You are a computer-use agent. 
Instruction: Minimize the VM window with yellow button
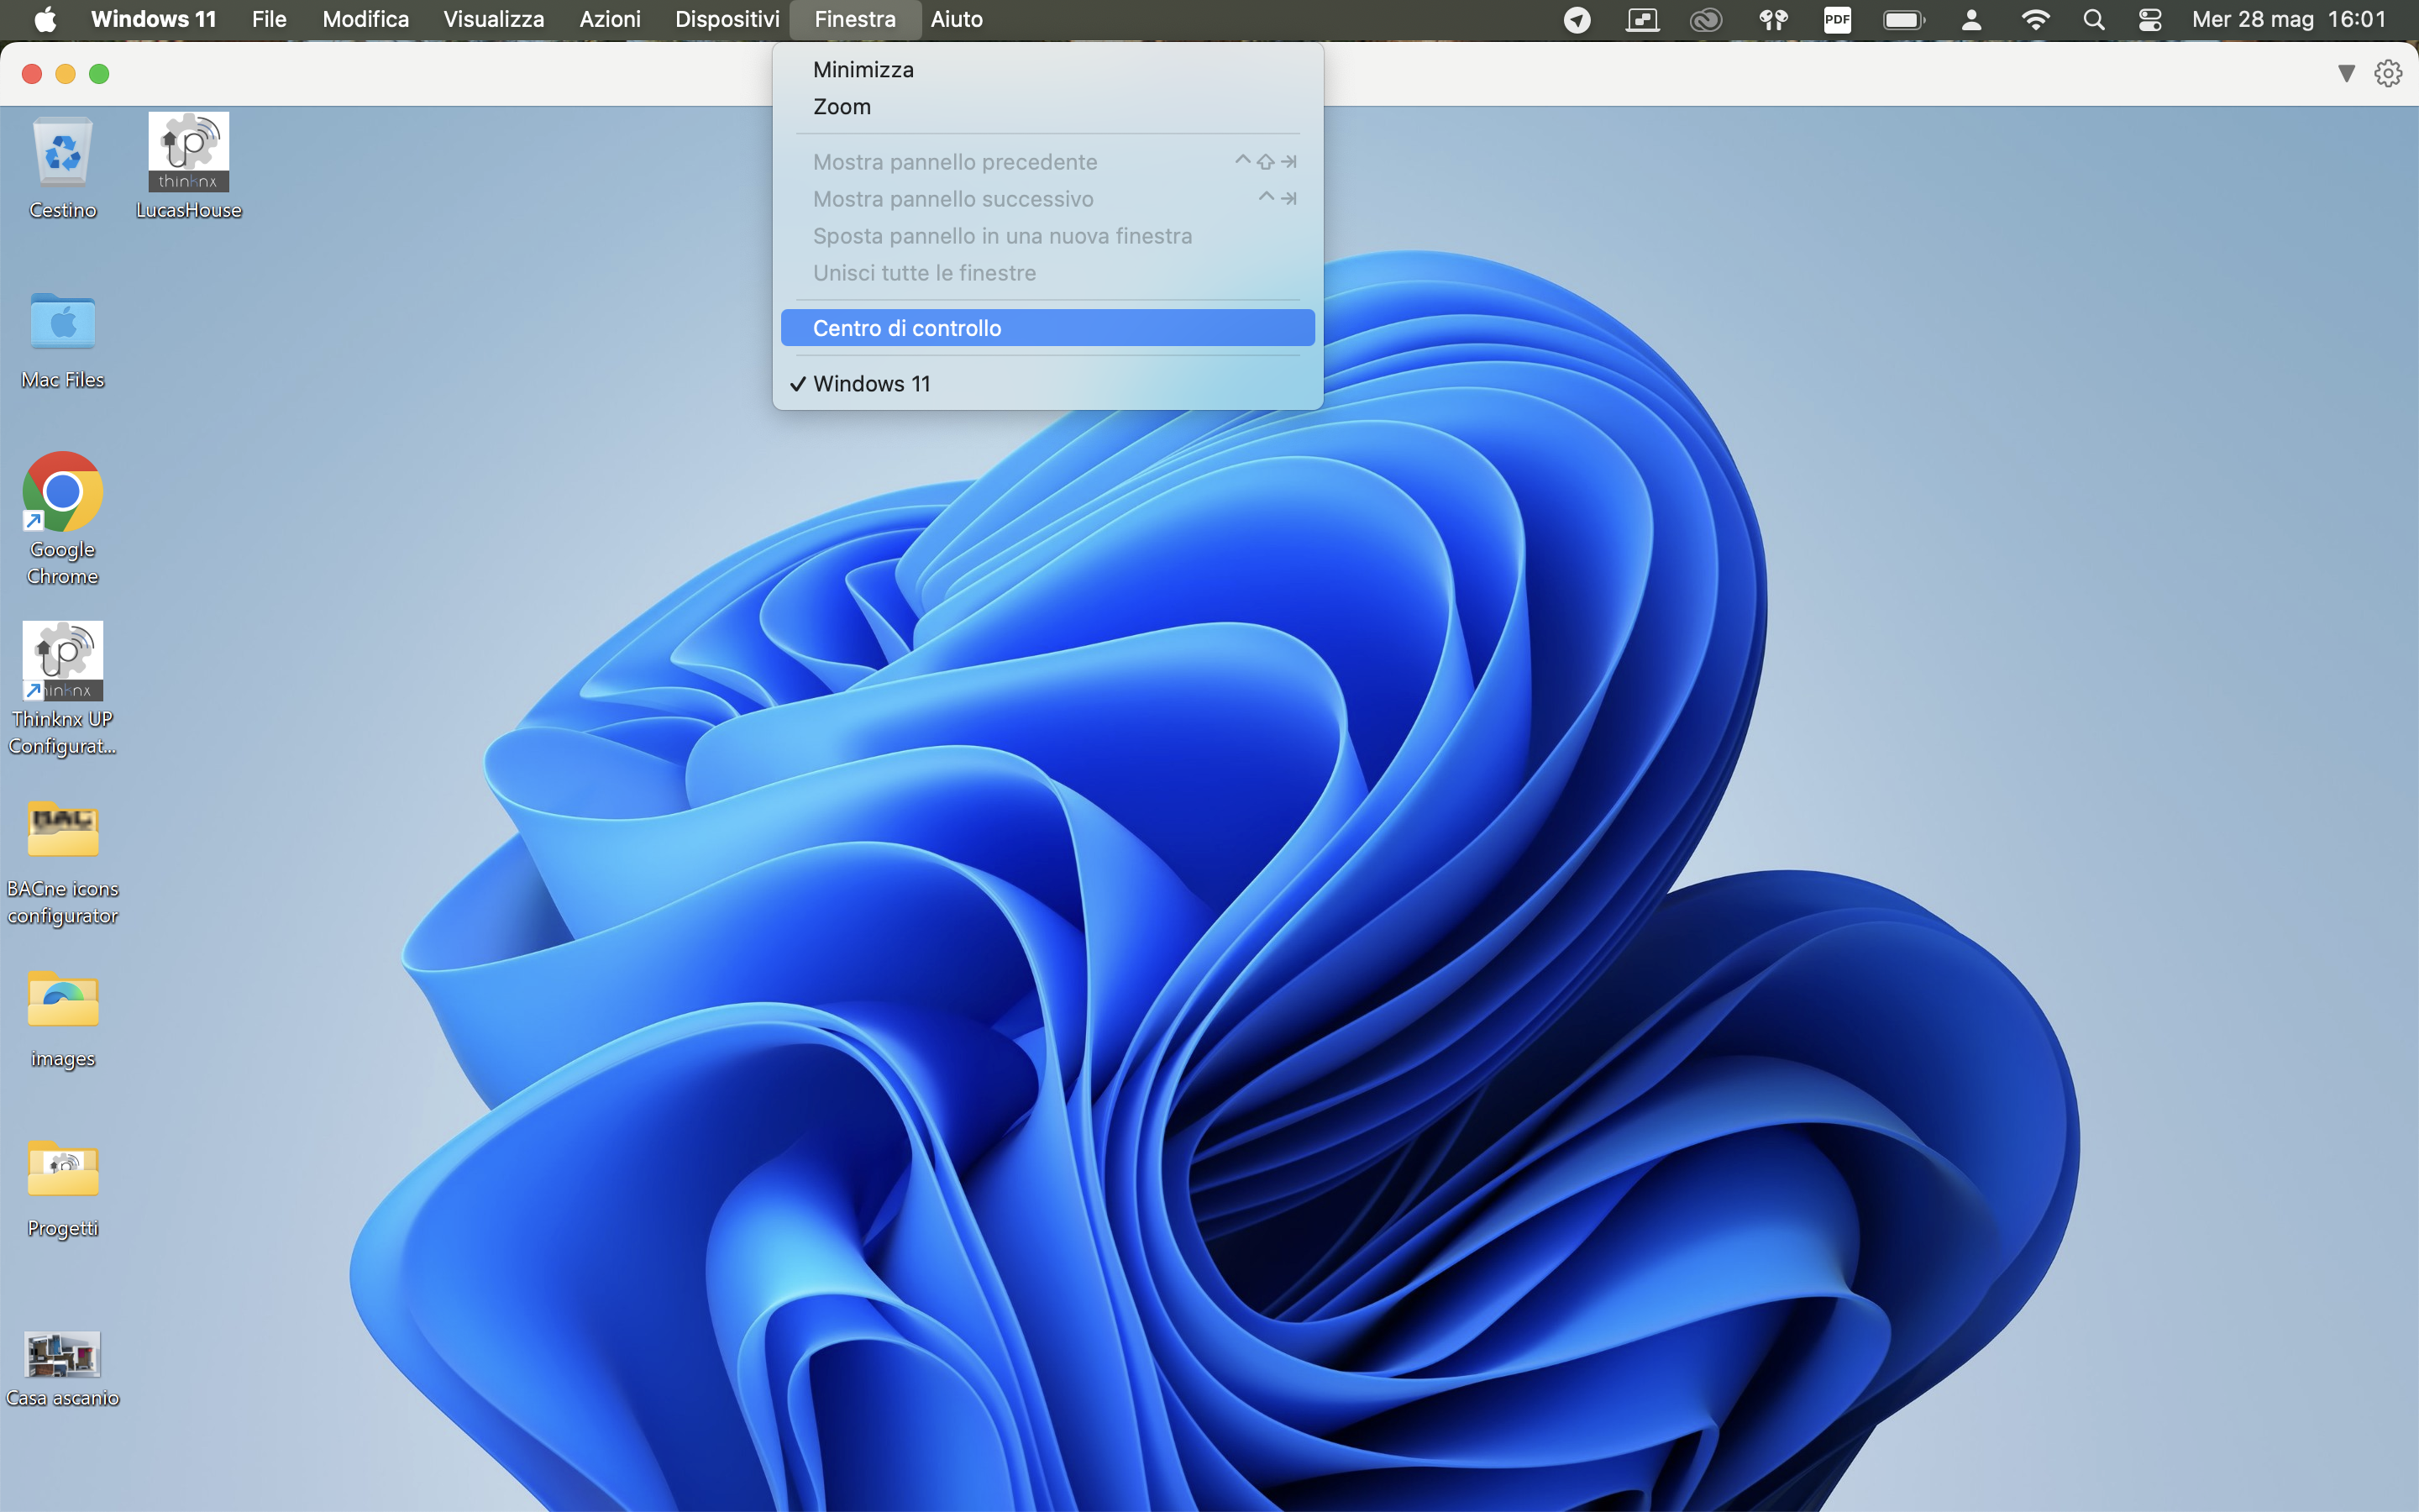[x=66, y=74]
